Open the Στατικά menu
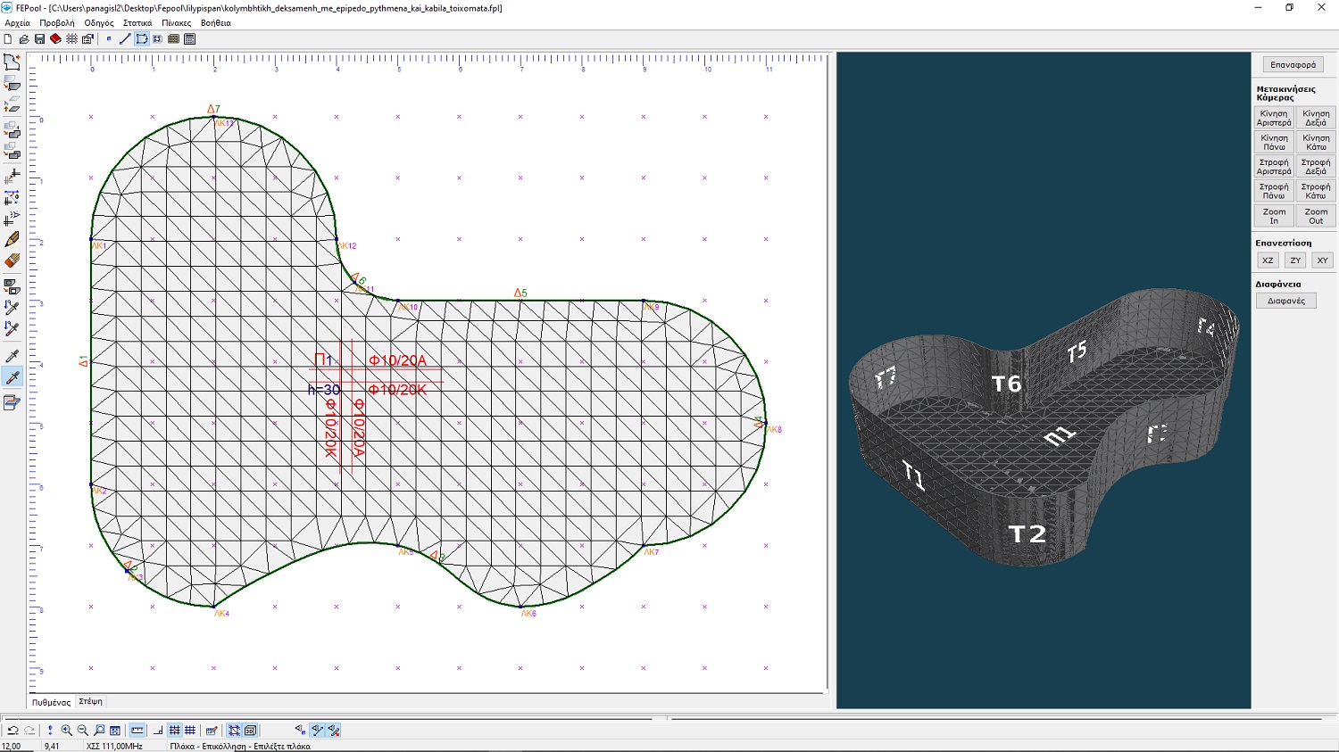The image size is (1339, 752). (x=137, y=23)
